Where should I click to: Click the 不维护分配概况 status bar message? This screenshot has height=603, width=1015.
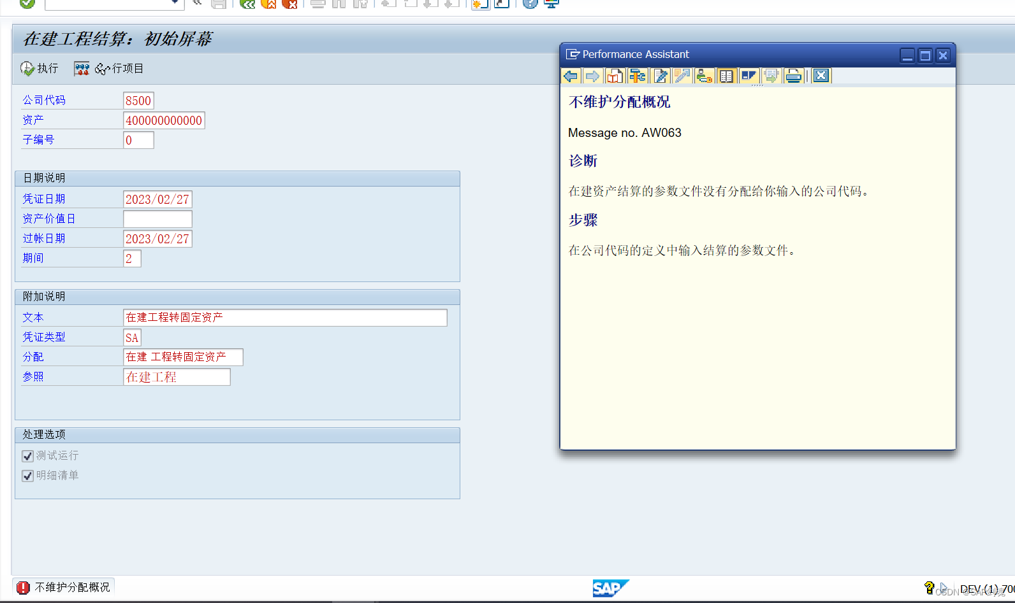72,587
